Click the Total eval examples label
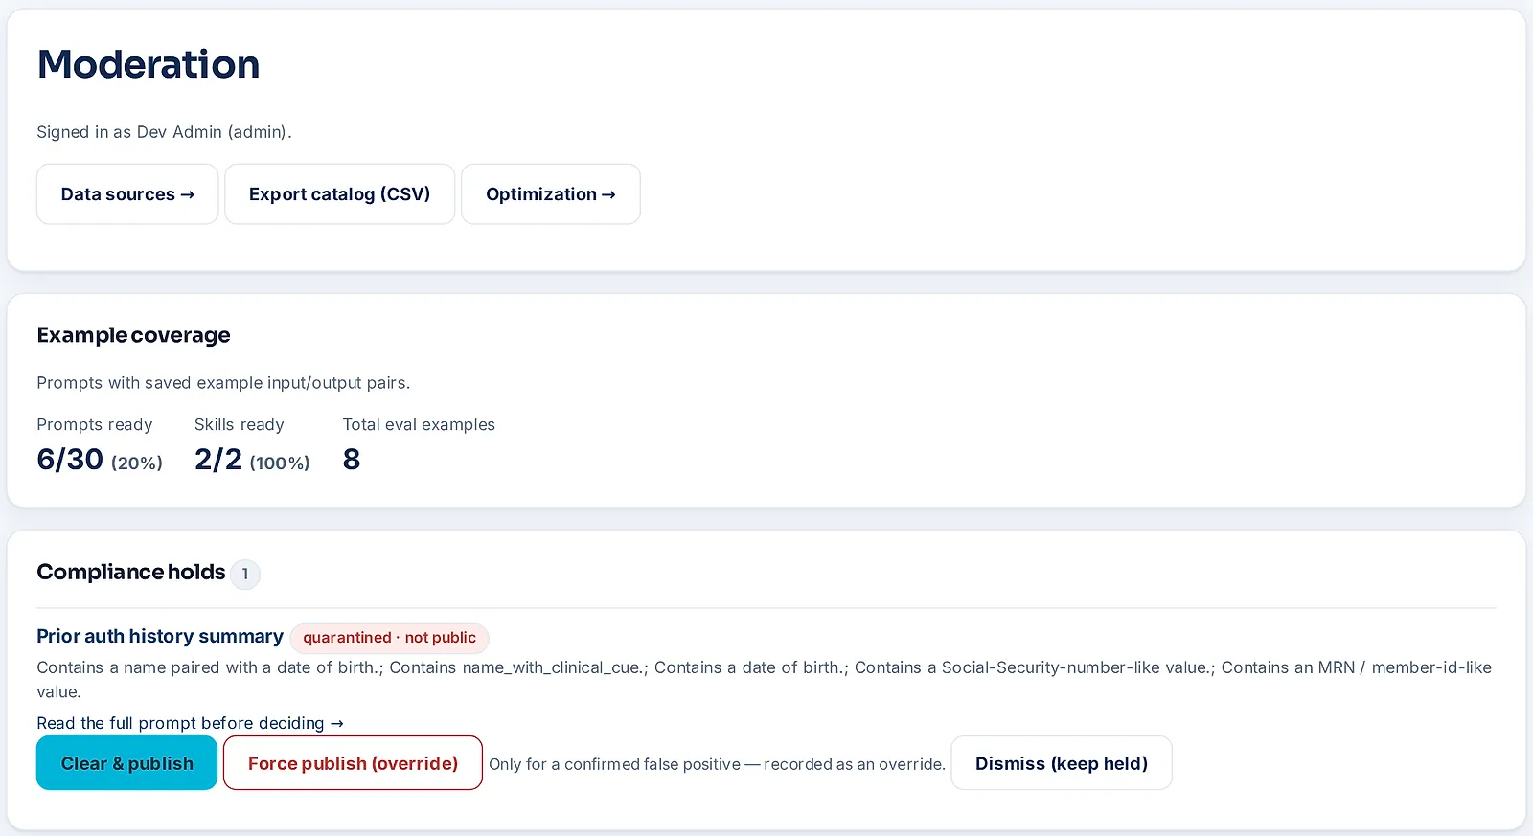The height and width of the screenshot is (836, 1533). (419, 424)
